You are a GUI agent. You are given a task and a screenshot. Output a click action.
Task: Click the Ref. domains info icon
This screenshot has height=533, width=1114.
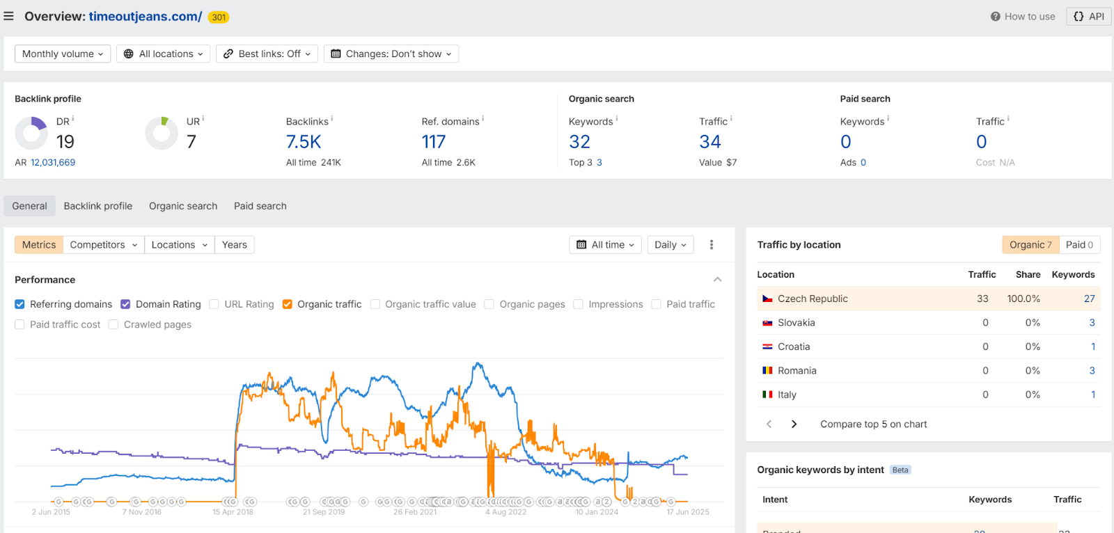coord(483,118)
